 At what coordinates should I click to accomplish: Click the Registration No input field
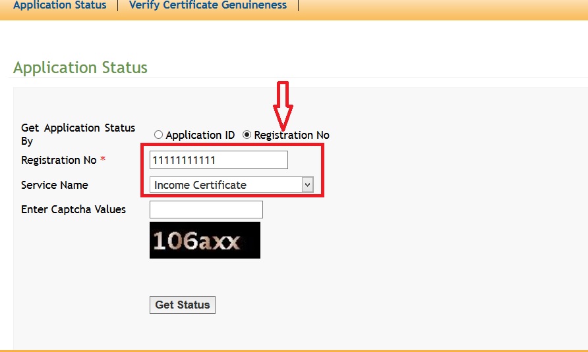pyautogui.click(x=218, y=160)
